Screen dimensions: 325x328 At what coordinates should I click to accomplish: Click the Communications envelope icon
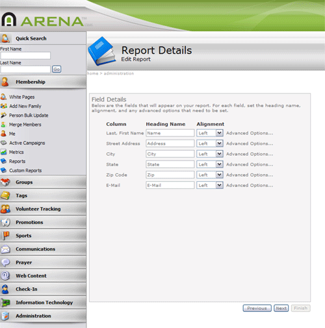click(x=5, y=249)
